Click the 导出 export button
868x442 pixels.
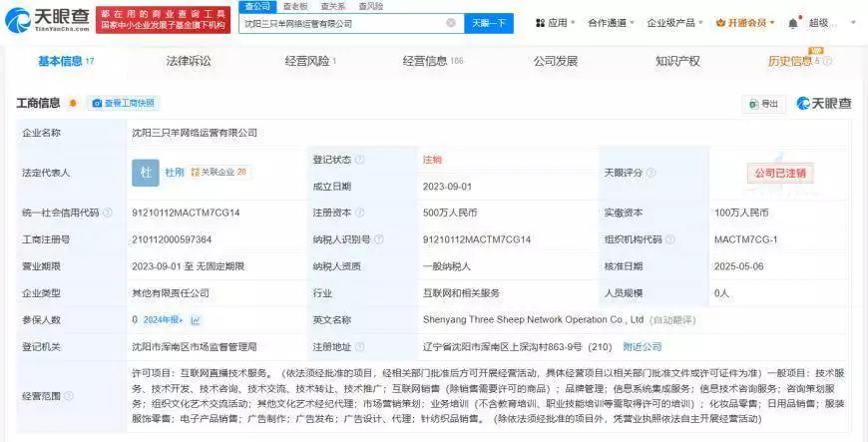763,104
